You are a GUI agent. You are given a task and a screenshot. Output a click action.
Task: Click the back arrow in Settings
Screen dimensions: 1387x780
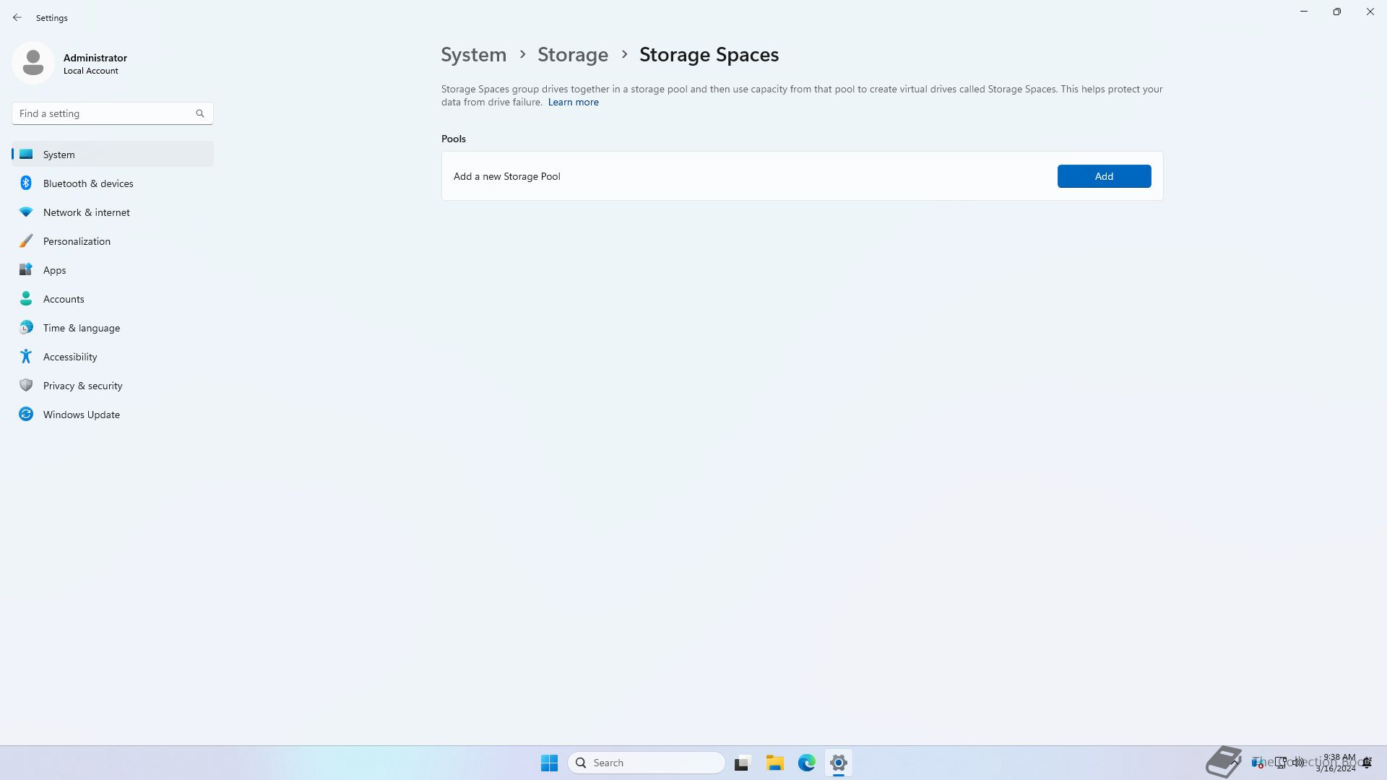tap(17, 17)
